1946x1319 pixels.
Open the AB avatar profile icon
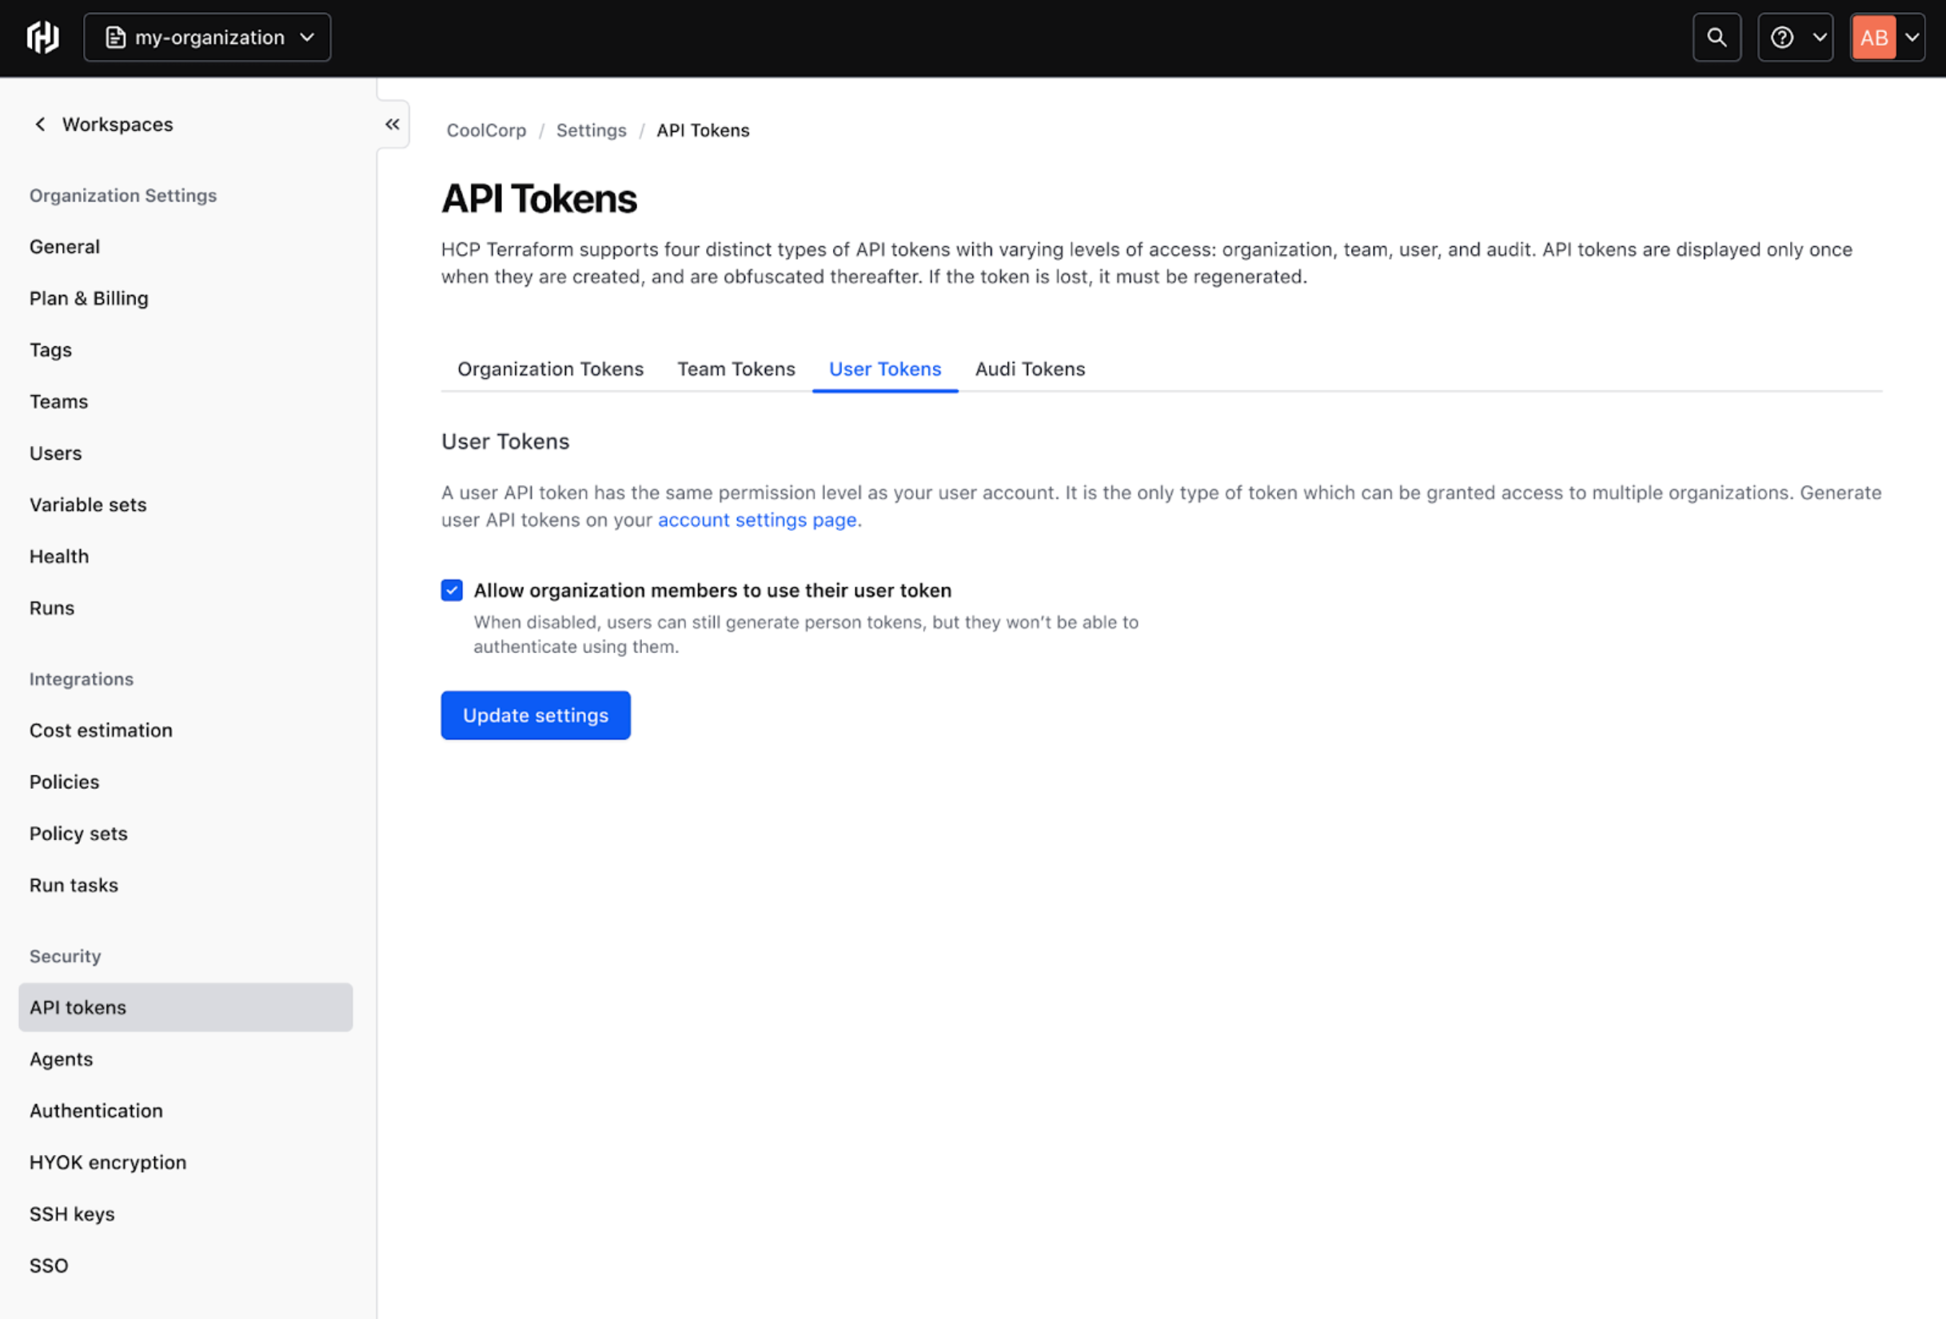[x=1873, y=37]
